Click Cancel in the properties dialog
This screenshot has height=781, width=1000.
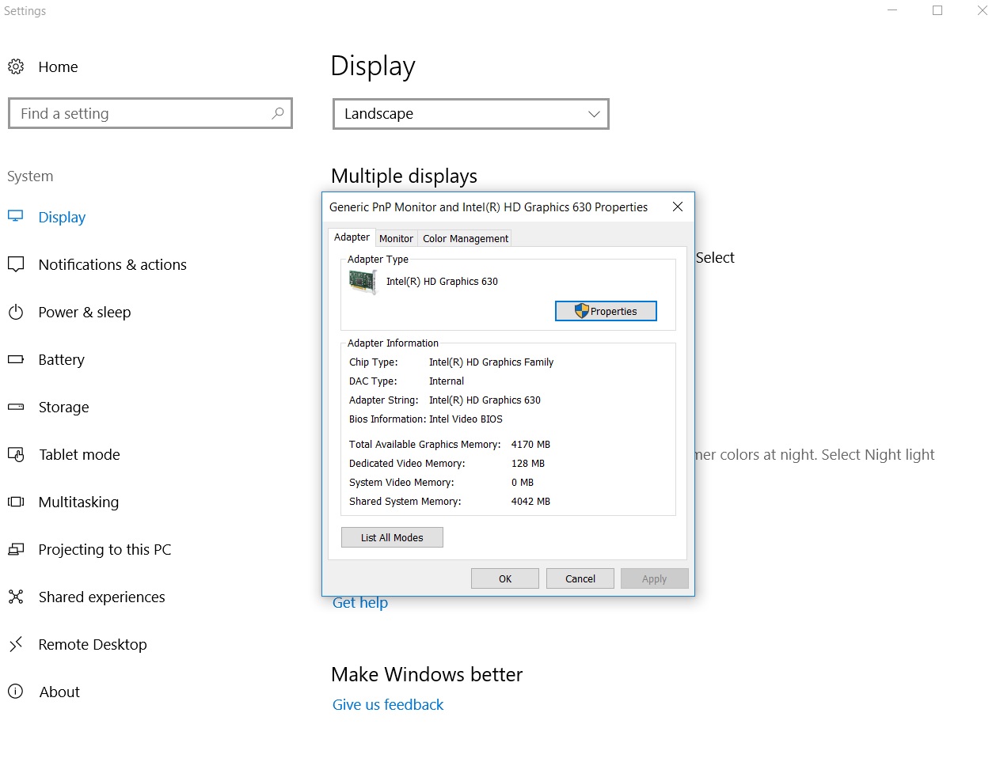[x=580, y=578]
